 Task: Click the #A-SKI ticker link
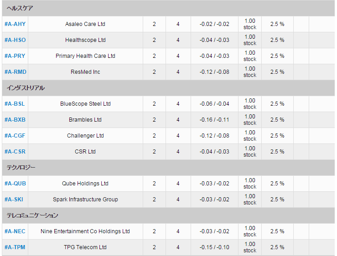(x=14, y=200)
